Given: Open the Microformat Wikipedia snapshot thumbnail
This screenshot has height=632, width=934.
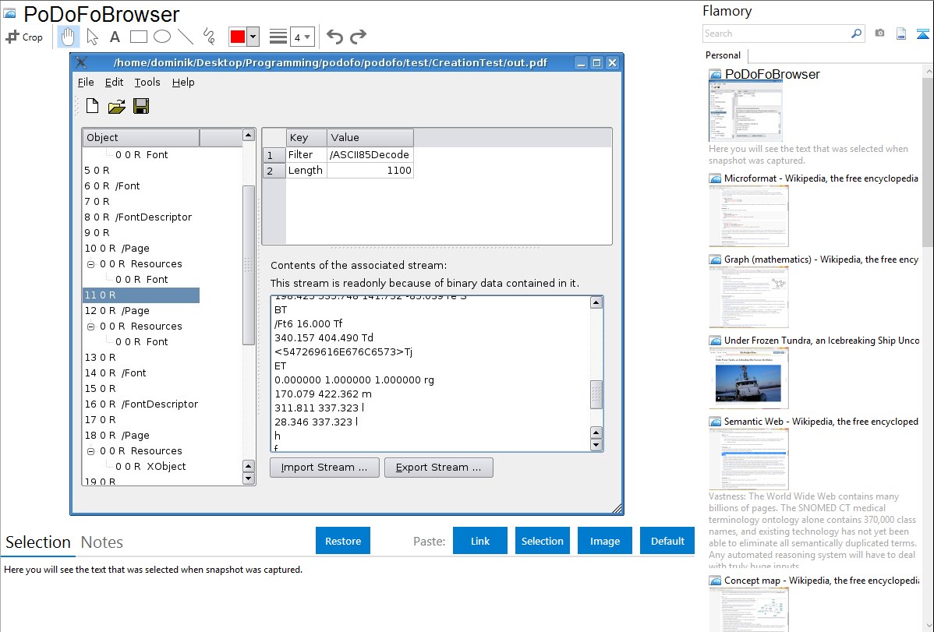Looking at the screenshot, I should coord(748,216).
